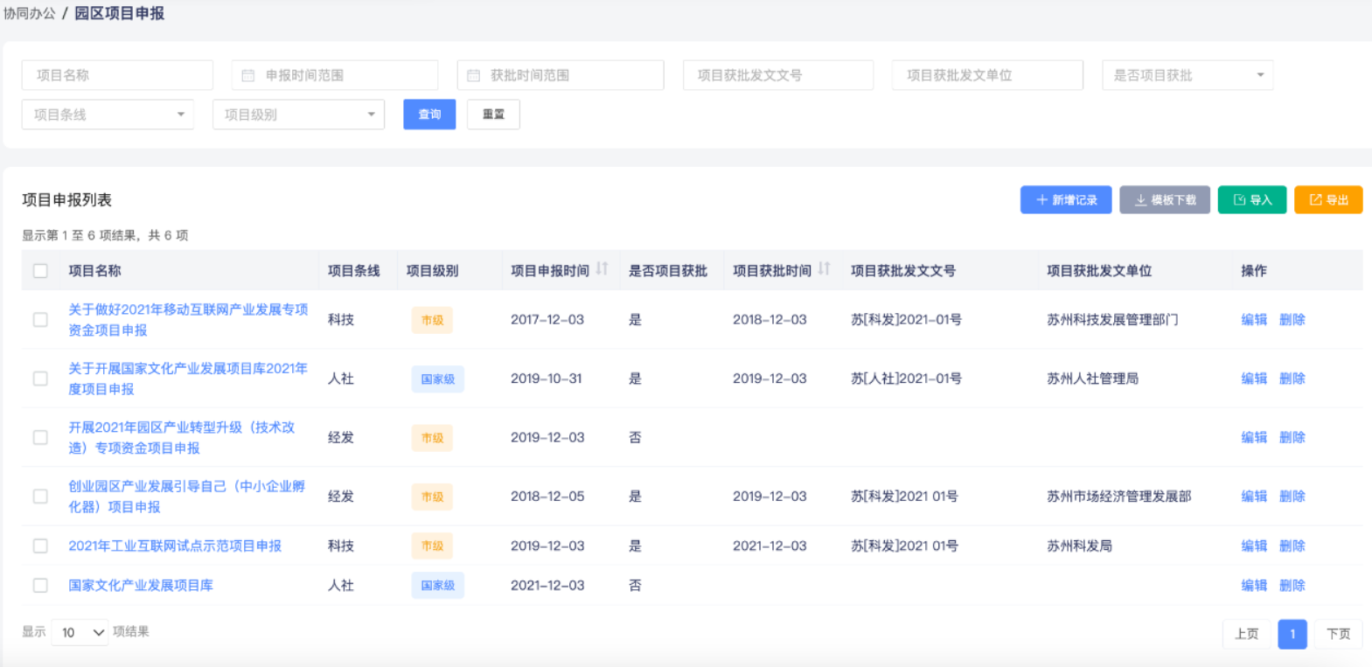Image resolution: width=1372 pixels, height=667 pixels.
Task: Click calendar icon in 获批时间范围 field
Action: click(474, 76)
